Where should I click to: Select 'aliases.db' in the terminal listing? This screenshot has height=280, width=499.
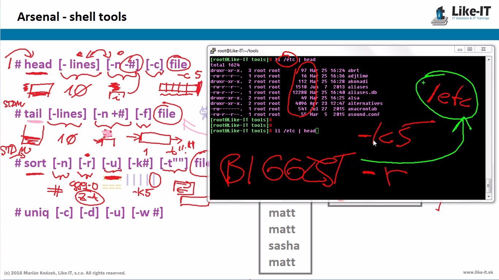(362, 92)
